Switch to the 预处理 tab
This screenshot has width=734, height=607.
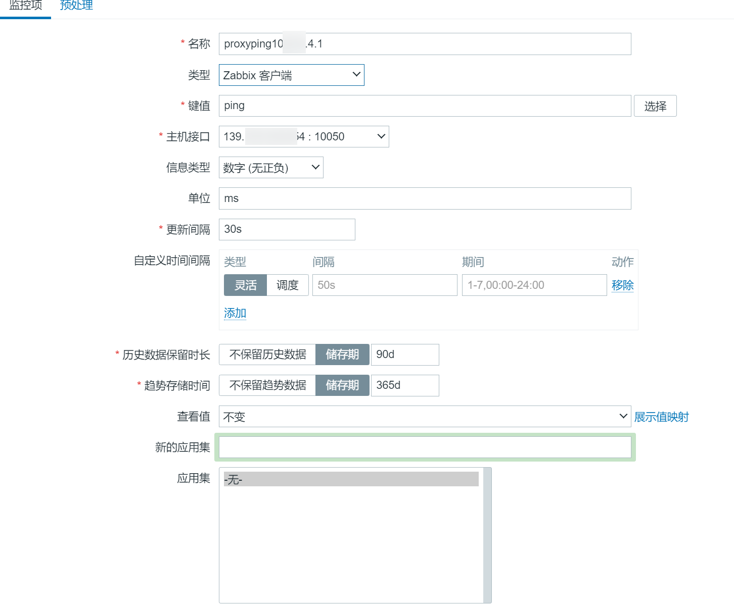click(76, 6)
